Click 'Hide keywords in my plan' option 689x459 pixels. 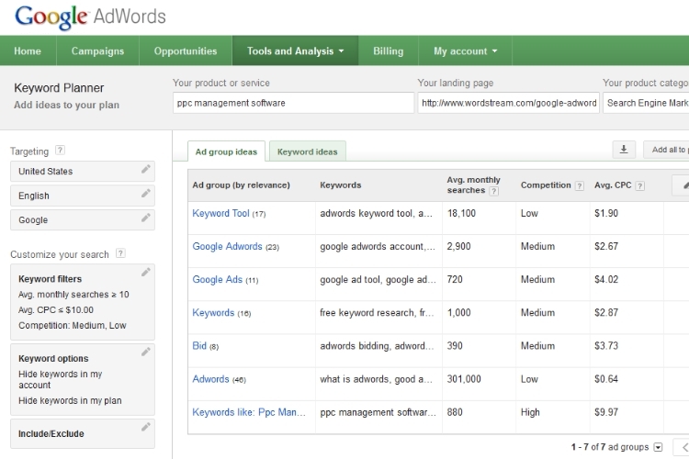pyautogui.click(x=70, y=400)
